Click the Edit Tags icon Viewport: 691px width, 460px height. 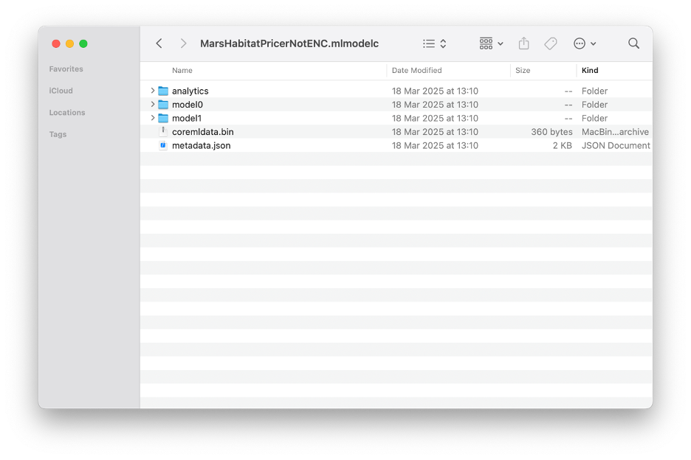[x=551, y=43]
